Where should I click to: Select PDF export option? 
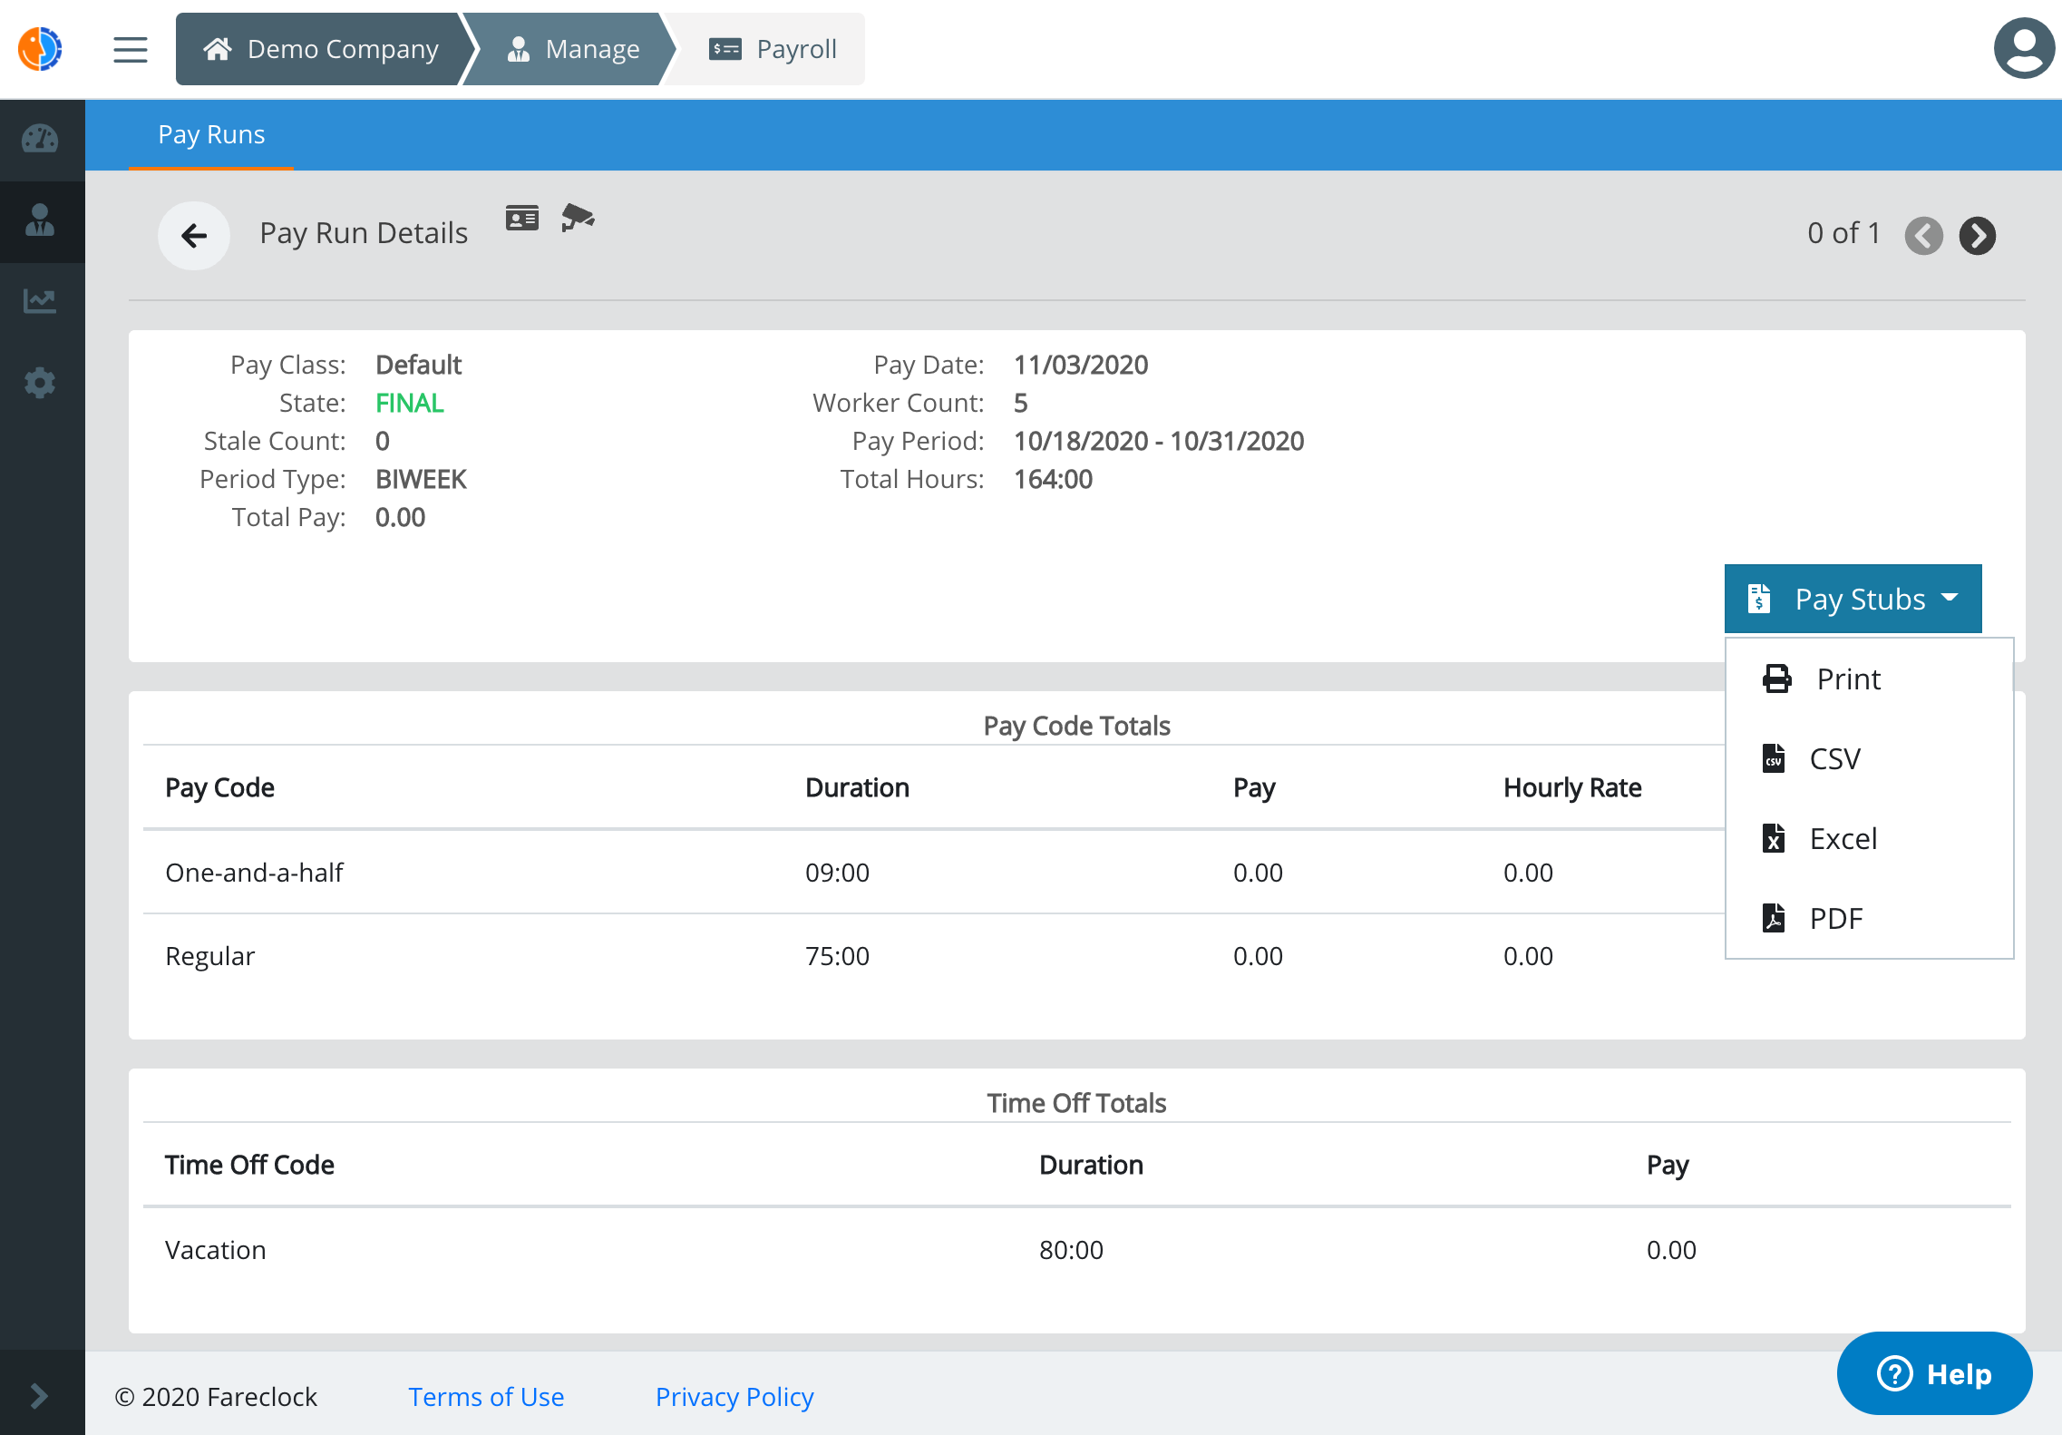(x=1869, y=918)
